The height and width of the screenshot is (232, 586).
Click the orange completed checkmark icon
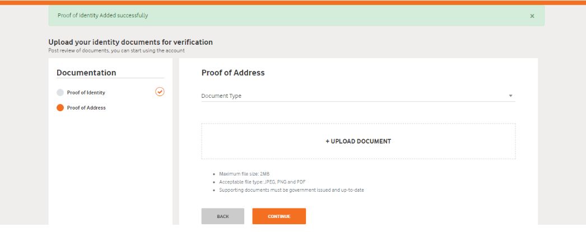(160, 91)
